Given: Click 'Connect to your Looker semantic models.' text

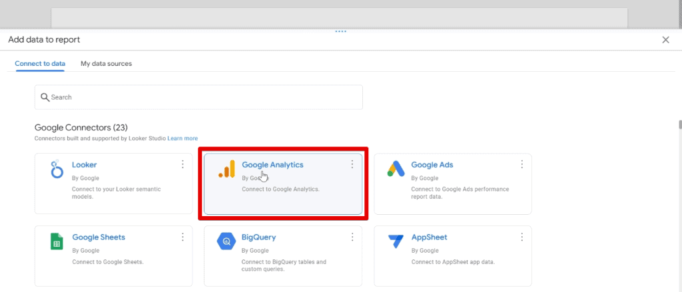Looking at the screenshot, I should coord(116,193).
